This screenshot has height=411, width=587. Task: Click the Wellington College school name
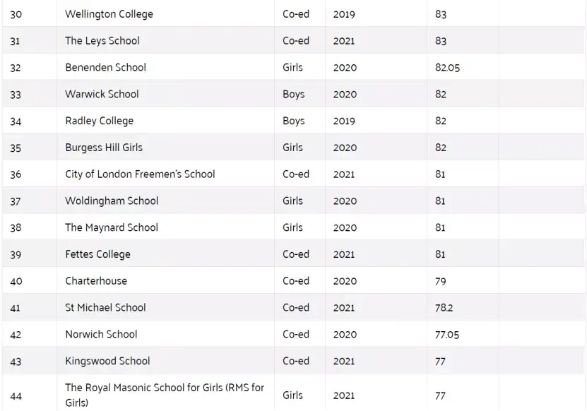(109, 14)
